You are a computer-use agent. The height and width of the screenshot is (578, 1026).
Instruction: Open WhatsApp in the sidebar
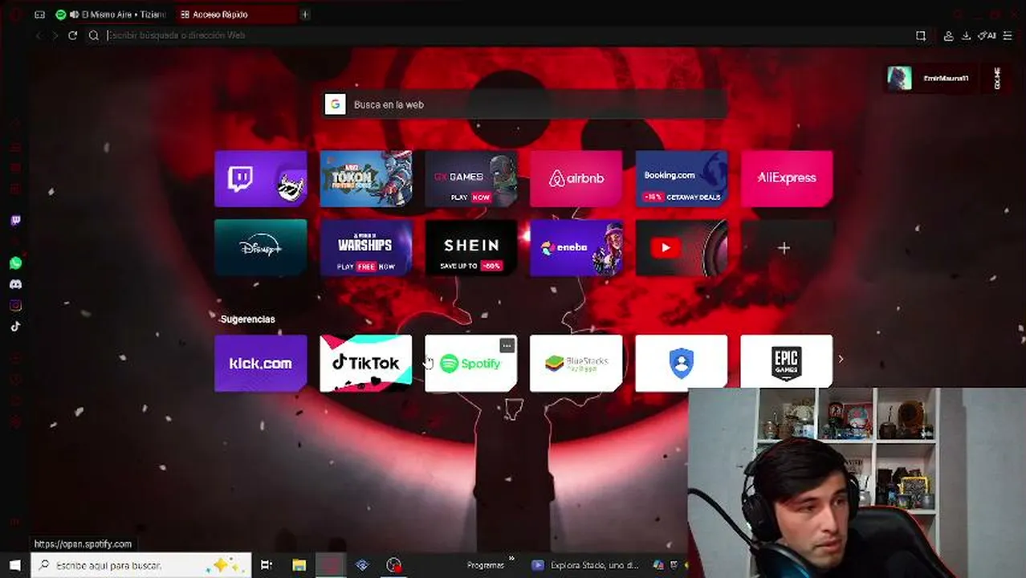point(15,263)
